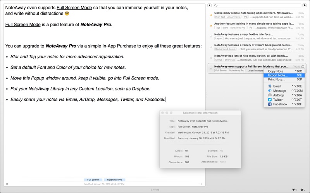
Task: Click the 'Background Colors' tag in list
Action: tap(225, 49)
